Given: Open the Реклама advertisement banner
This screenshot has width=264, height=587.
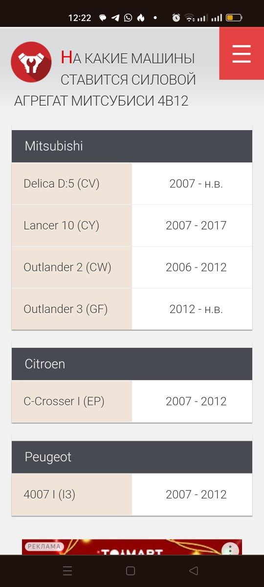Looking at the screenshot, I should [132, 547].
